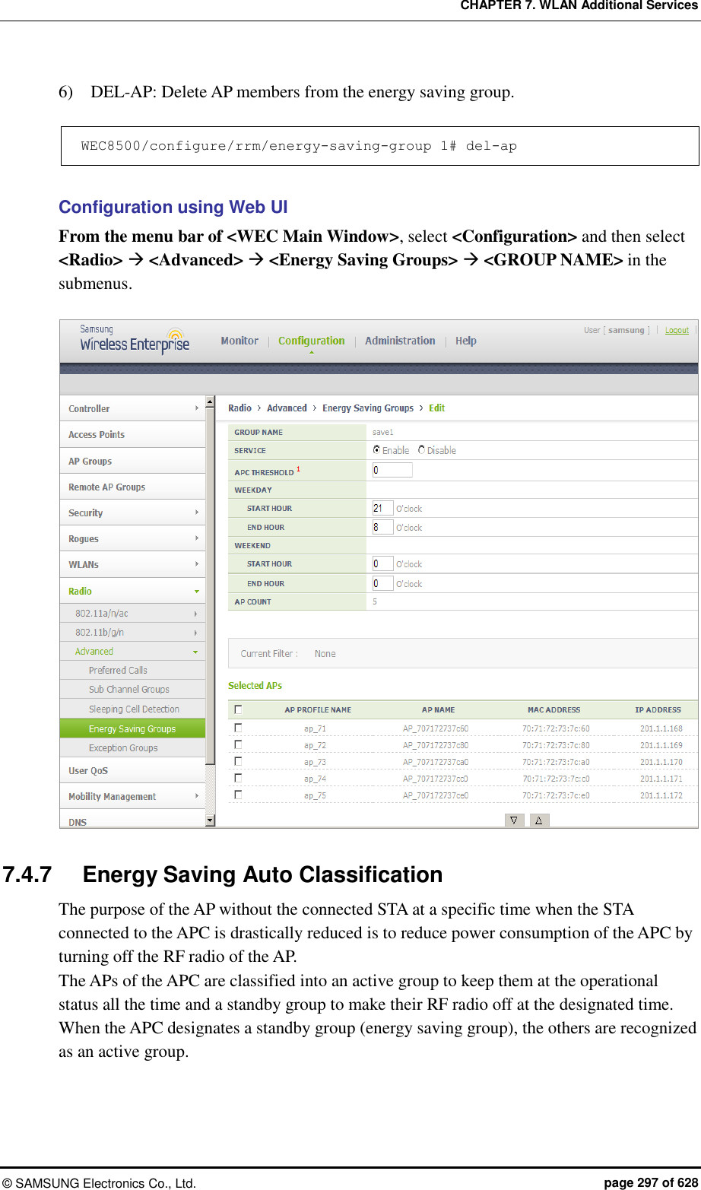This screenshot has width=701, height=1190.
Task: Open User QoS in sidebar
Action: [132, 770]
